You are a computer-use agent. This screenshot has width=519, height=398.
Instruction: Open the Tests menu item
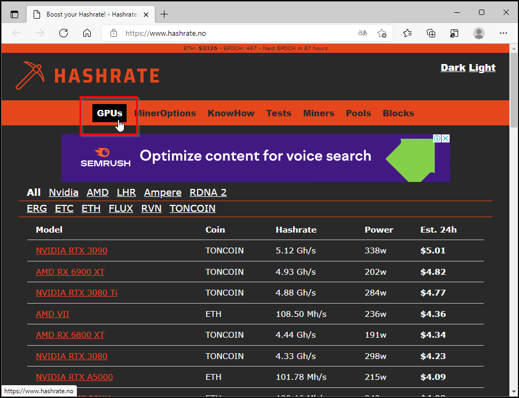(x=279, y=113)
